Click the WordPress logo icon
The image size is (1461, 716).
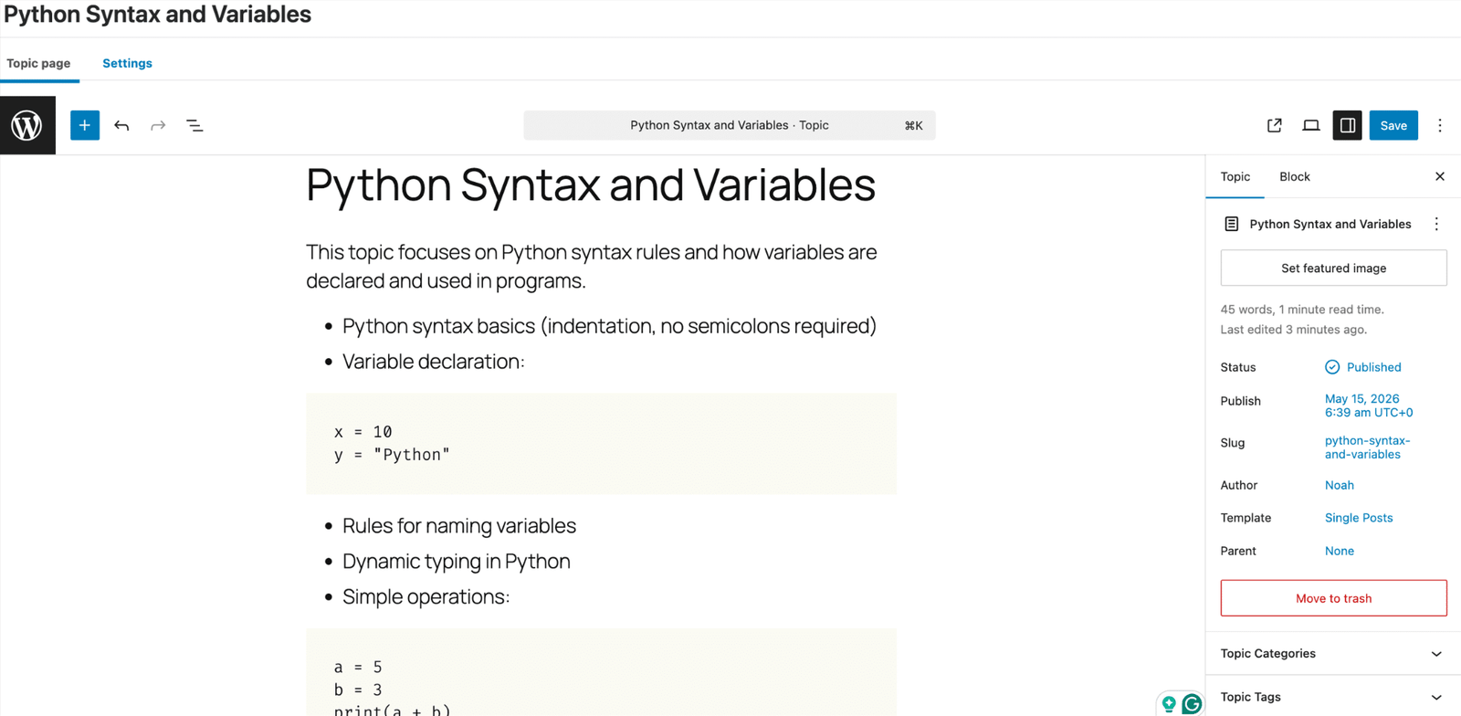27,125
